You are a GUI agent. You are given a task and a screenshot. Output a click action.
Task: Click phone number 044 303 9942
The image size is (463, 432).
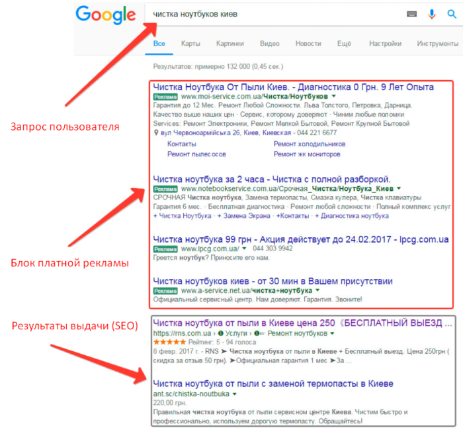(273, 248)
